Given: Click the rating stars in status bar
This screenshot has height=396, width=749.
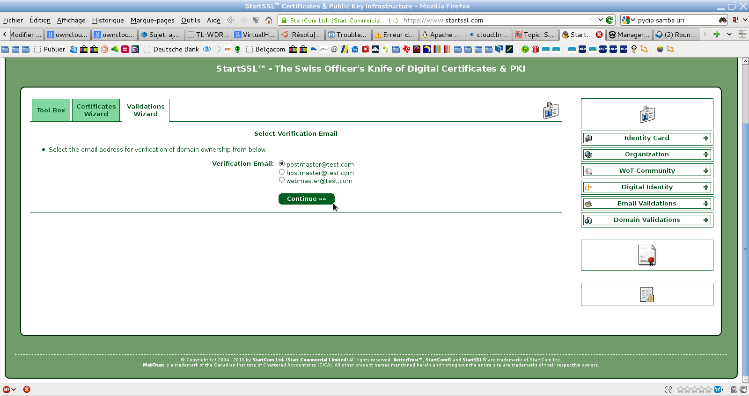Looking at the screenshot, I should pos(694,389).
